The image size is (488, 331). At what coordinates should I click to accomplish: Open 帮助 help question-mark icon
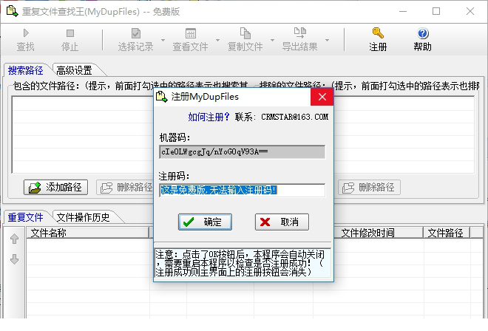click(423, 33)
